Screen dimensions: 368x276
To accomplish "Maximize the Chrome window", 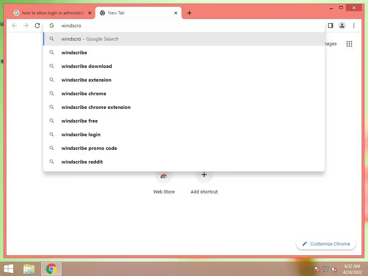I will coord(341,8).
